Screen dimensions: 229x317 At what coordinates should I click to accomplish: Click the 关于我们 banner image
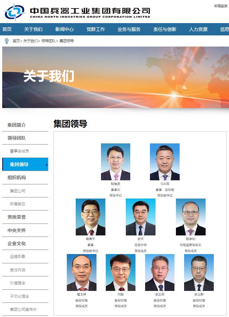[115, 77]
